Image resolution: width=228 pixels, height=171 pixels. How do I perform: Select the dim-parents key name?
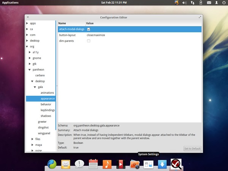pyautogui.click(x=66, y=41)
